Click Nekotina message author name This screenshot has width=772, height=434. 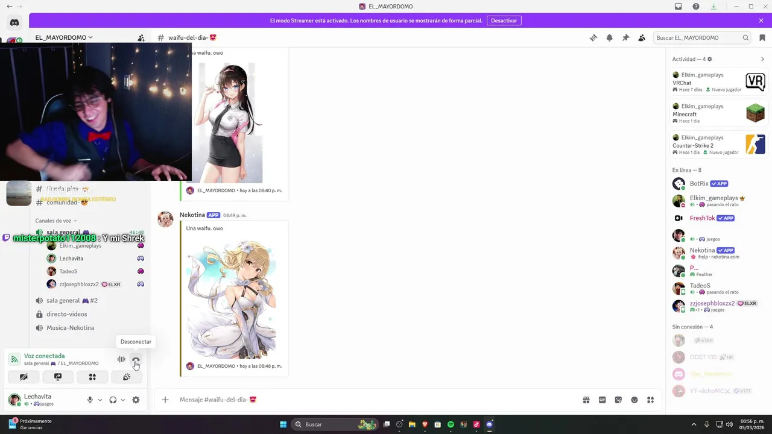click(x=192, y=215)
